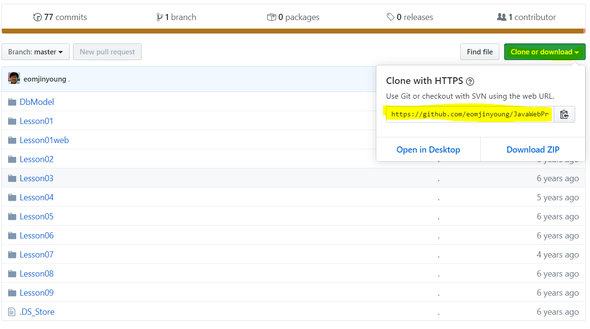Click the commits clock icon

click(x=38, y=17)
